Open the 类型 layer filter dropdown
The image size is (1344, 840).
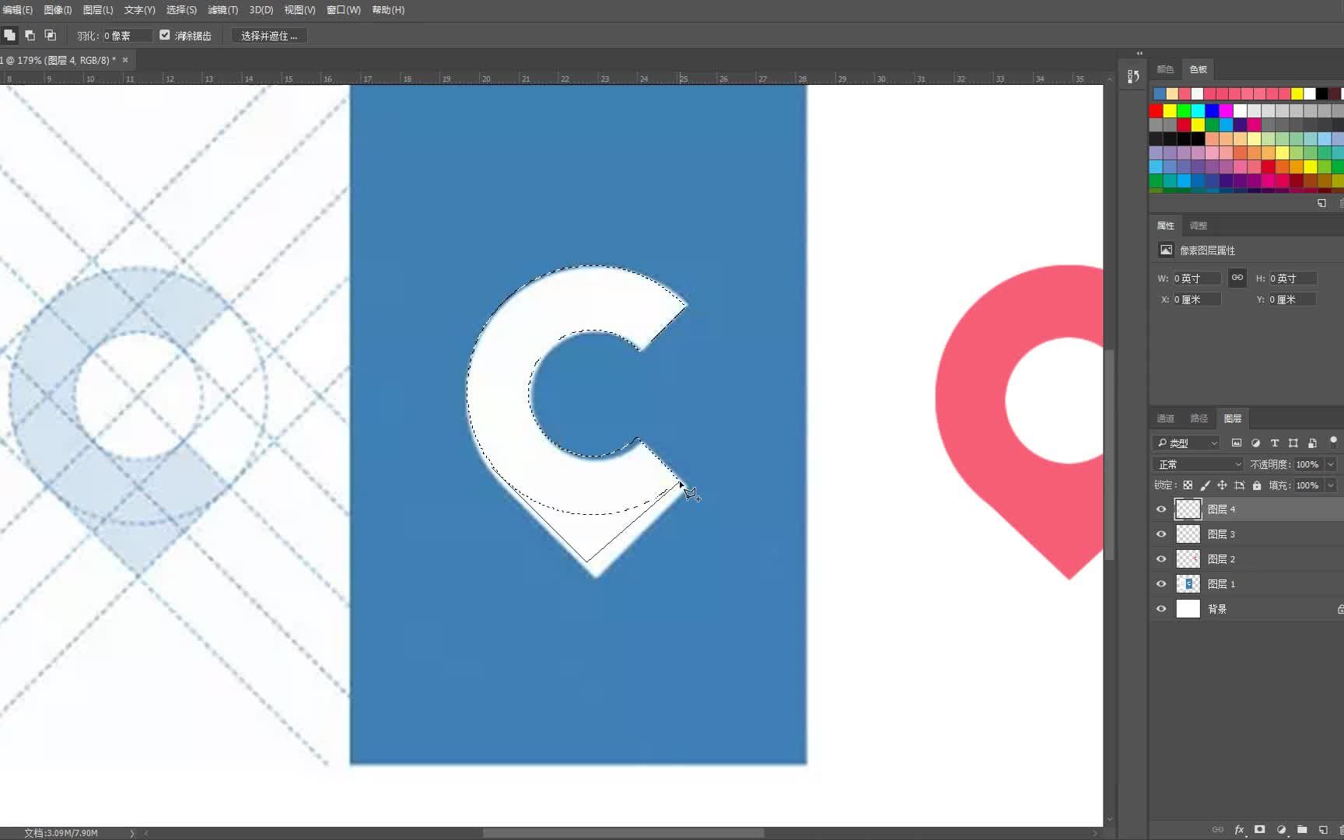(1186, 443)
